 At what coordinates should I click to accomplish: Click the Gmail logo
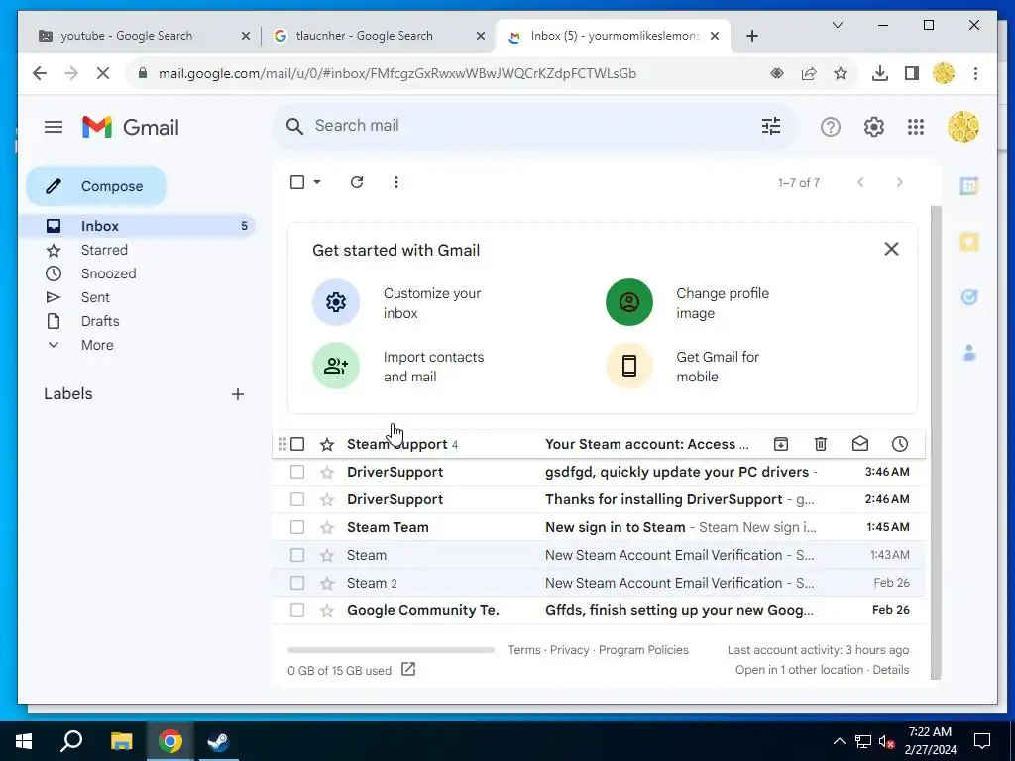[130, 127]
